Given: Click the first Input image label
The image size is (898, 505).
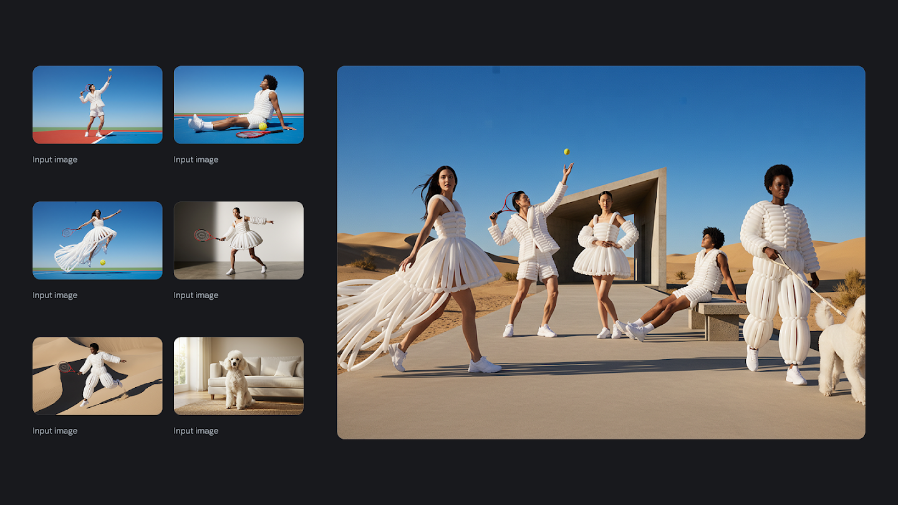Looking at the screenshot, I should 54,160.
